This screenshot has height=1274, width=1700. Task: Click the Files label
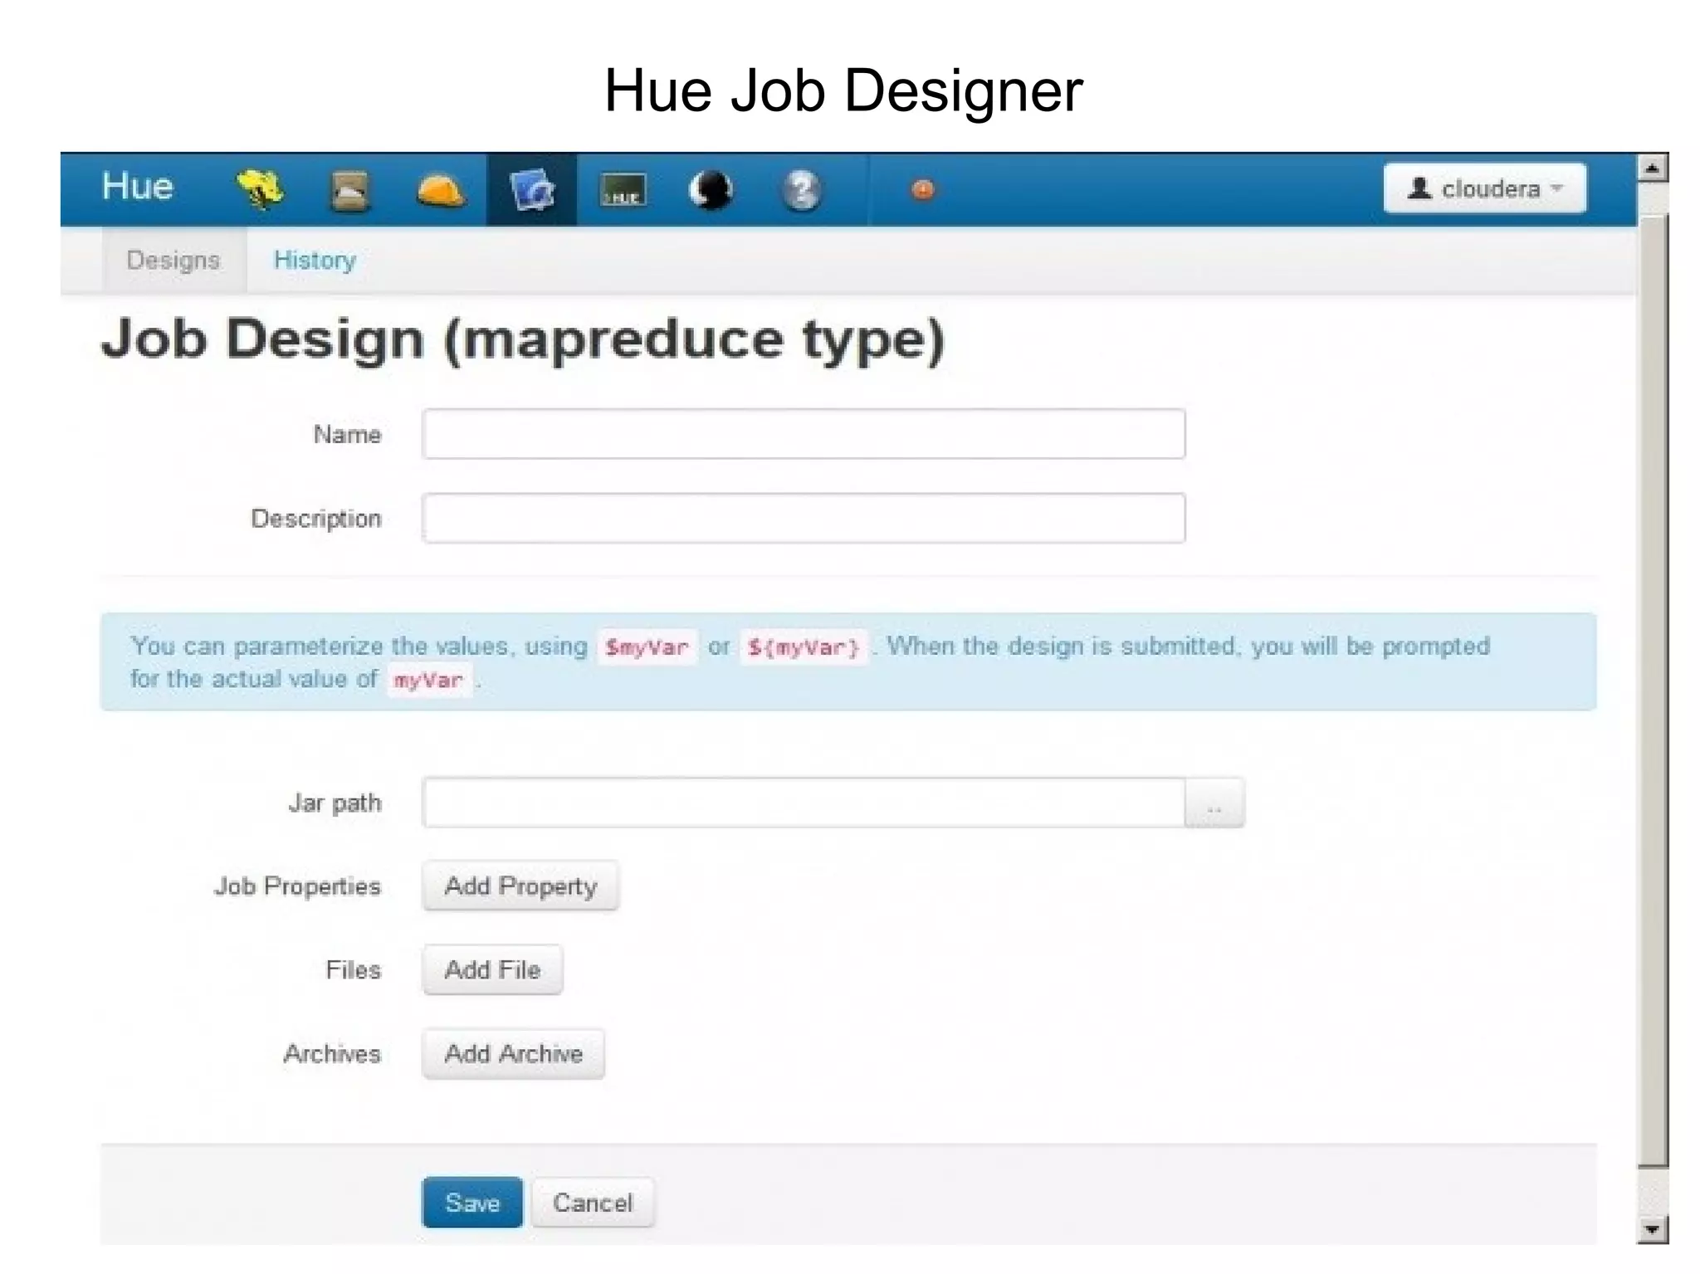[x=354, y=970]
